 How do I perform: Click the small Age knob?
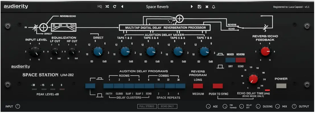pyautogui.click(x=208, y=106)
